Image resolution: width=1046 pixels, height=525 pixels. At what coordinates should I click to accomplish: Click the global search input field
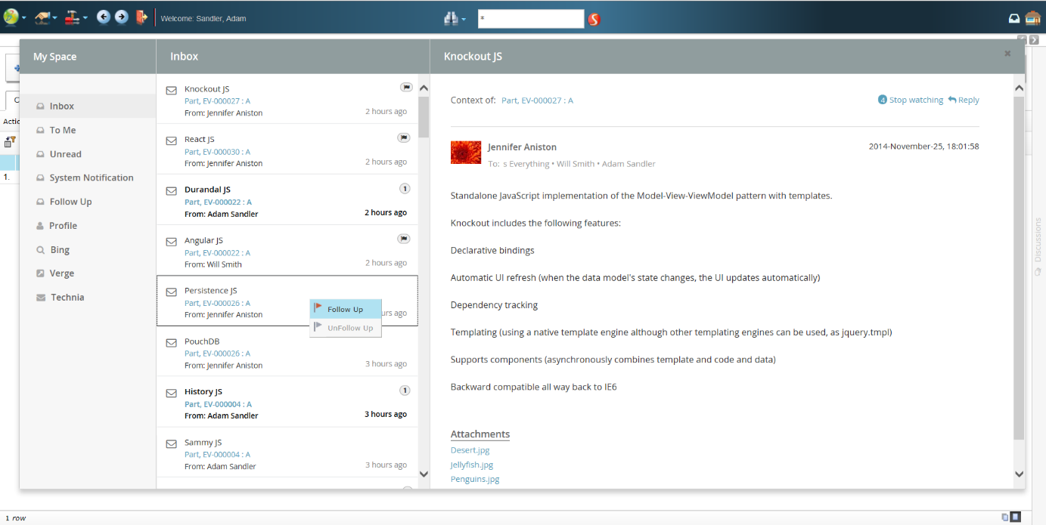coord(530,19)
